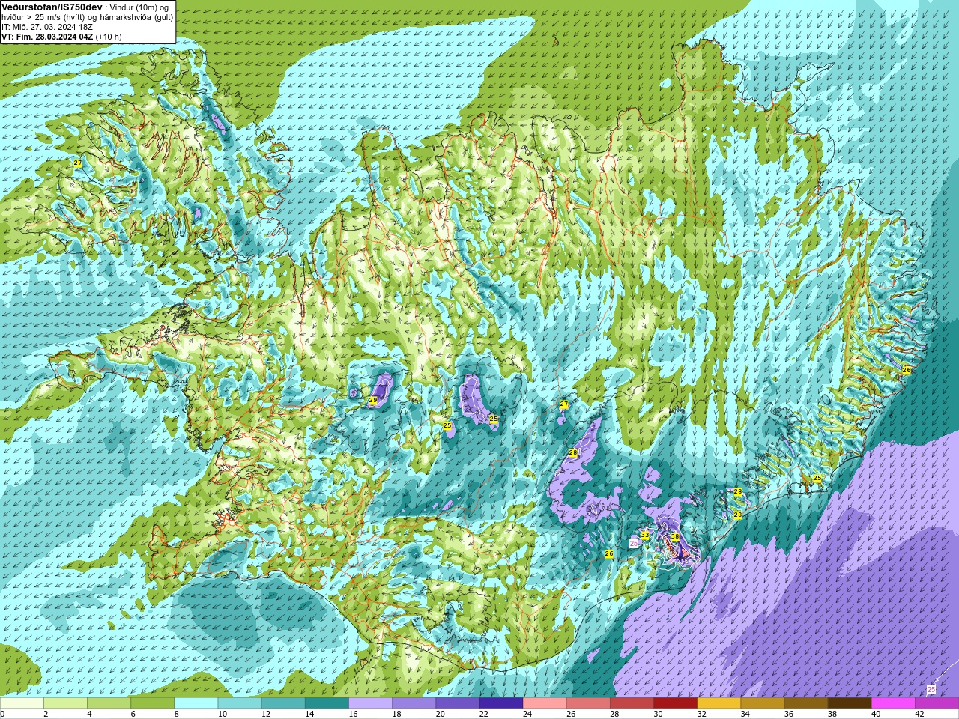
Task: Click the title text Veðurstofan/IS750dev
Action: [x=52, y=7]
